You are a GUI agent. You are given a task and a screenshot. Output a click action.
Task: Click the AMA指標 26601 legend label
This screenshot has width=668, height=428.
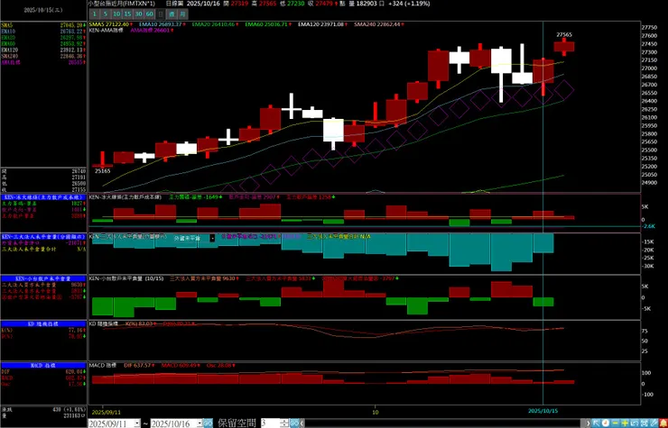(x=152, y=31)
